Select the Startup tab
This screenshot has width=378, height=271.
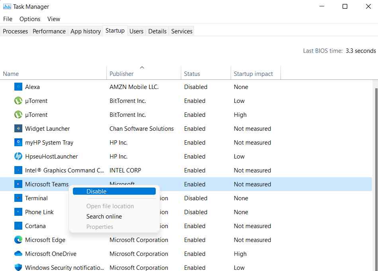point(115,31)
